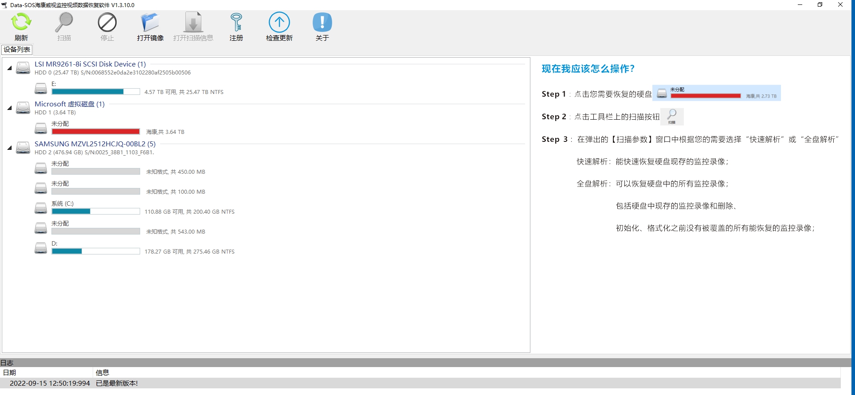This screenshot has height=395, width=855.
Task: Click the 系统 (C:) partition icon
Action: pos(41,208)
